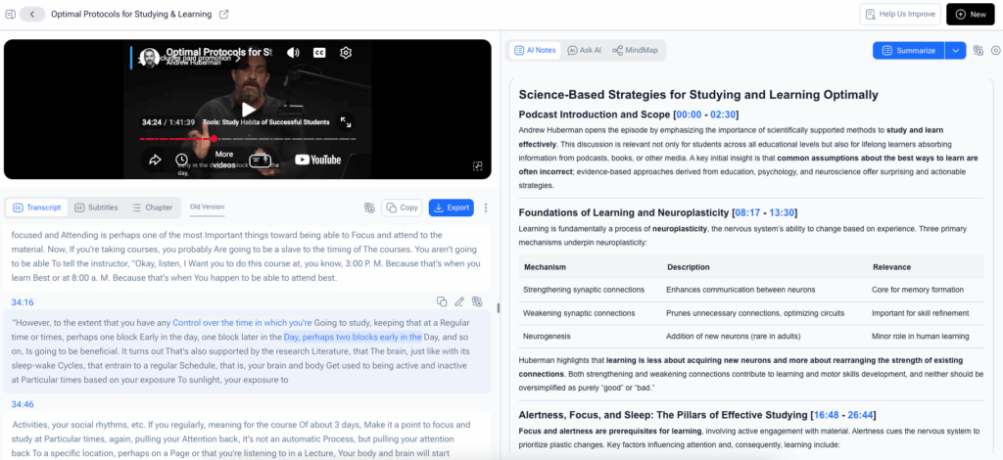Open Help Us Improve feedback
The image size is (1003, 460).
(x=900, y=14)
